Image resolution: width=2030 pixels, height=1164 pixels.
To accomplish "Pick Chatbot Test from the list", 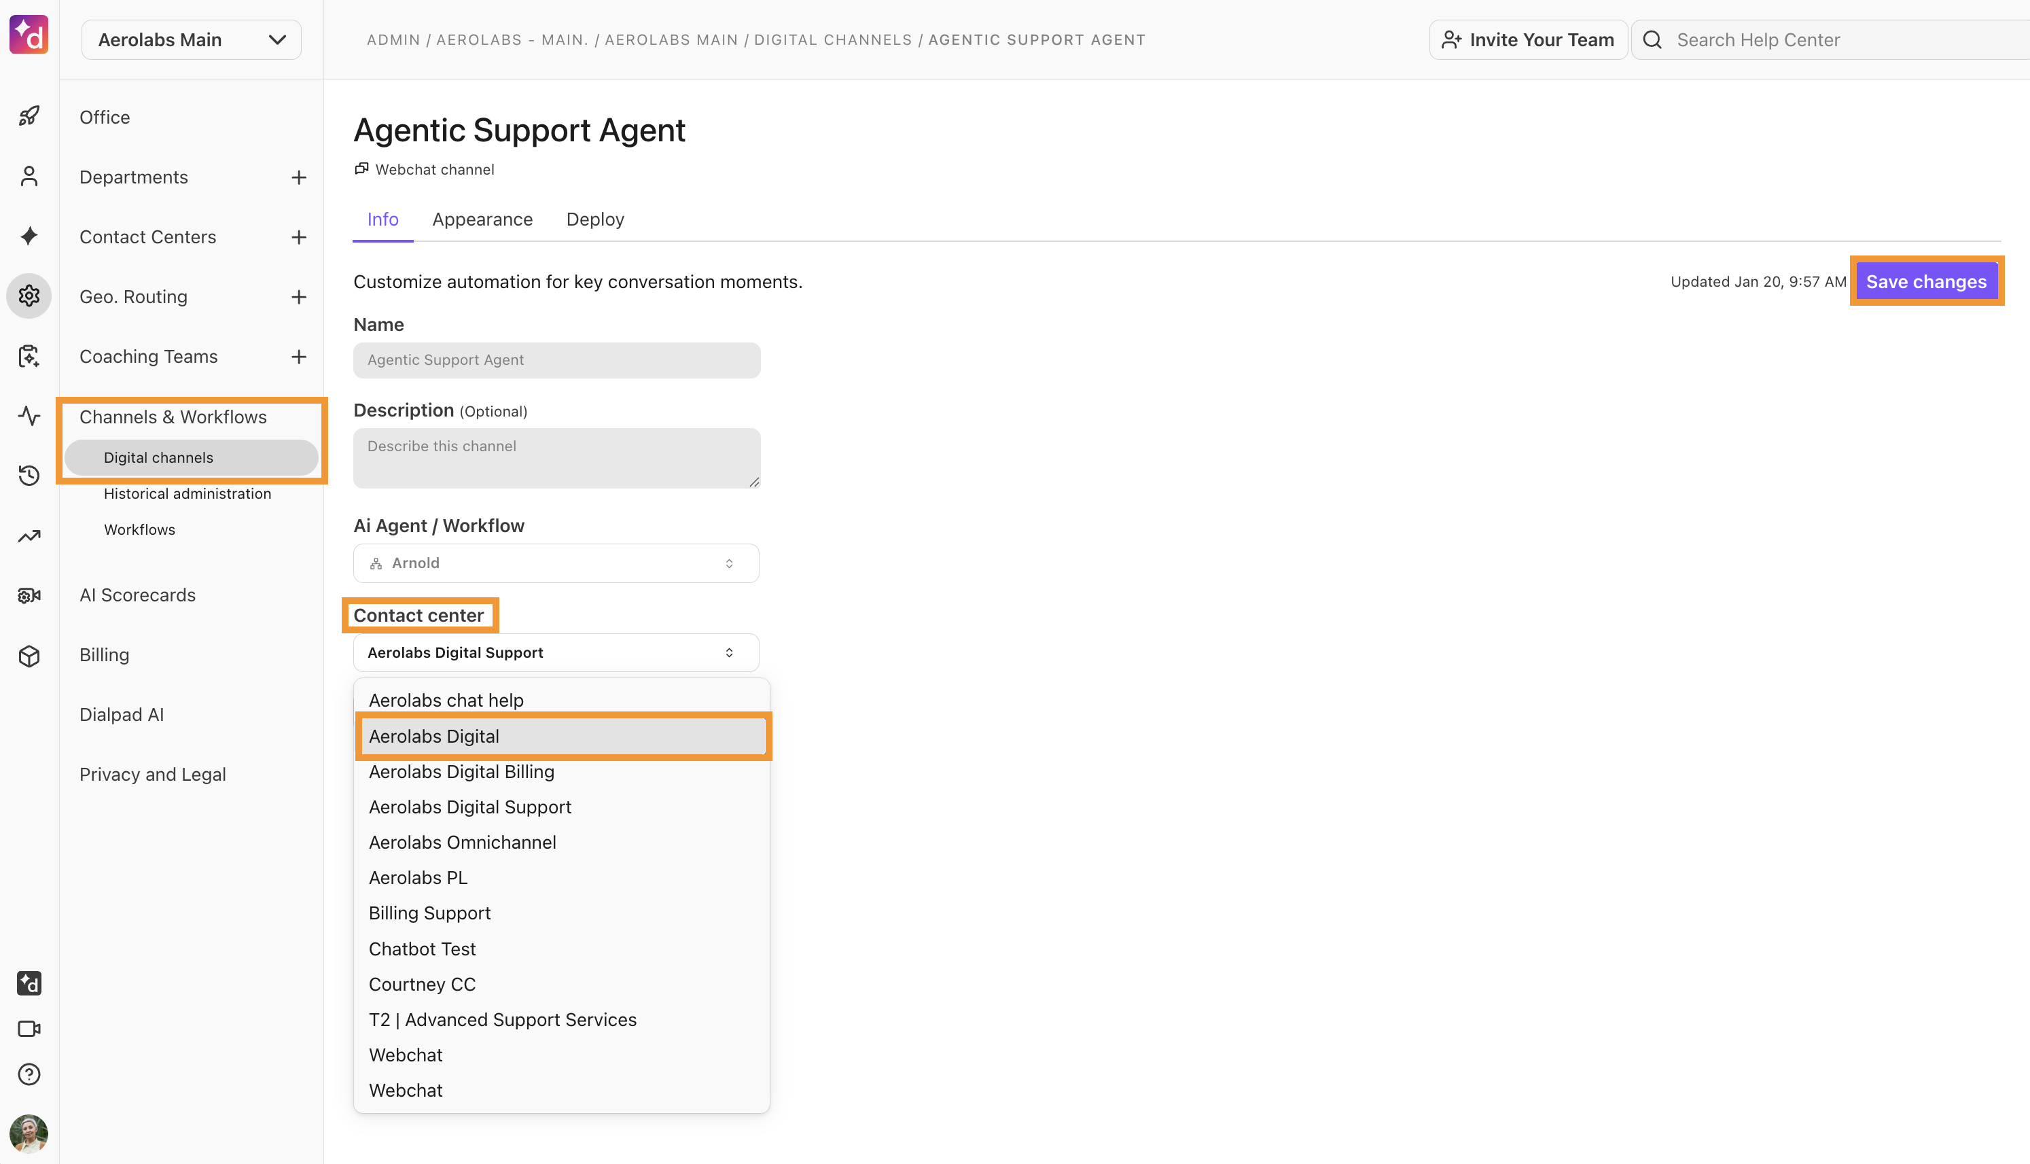I will [562, 950].
